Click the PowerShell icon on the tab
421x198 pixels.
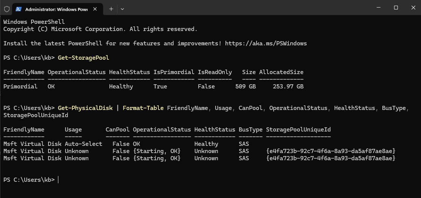click(19, 9)
